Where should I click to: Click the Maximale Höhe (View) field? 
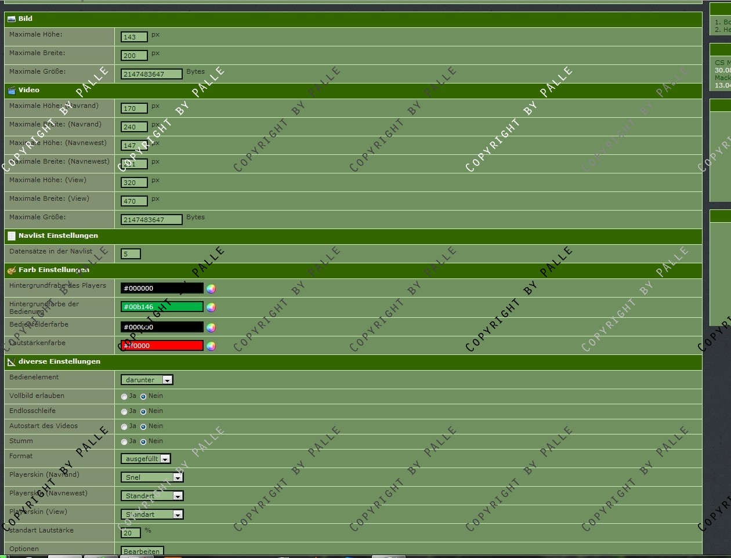[x=134, y=183]
